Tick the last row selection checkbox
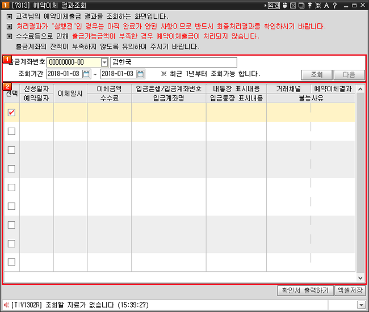369x312 pixels. 11,262
